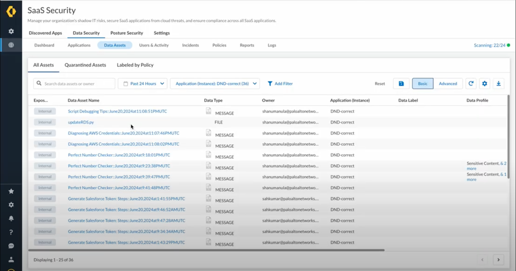Open Generate Salesforce Token 9:46:52AM link
This screenshot has width=516, height=271.
127,209
